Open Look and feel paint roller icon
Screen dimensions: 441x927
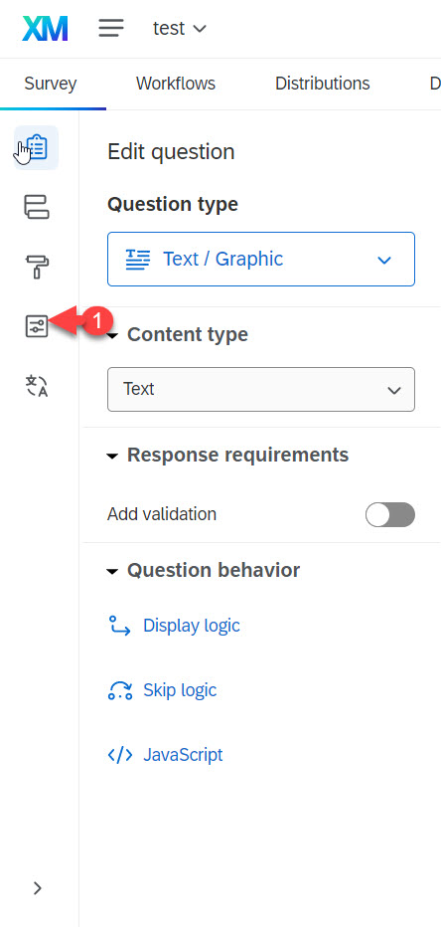(x=37, y=267)
